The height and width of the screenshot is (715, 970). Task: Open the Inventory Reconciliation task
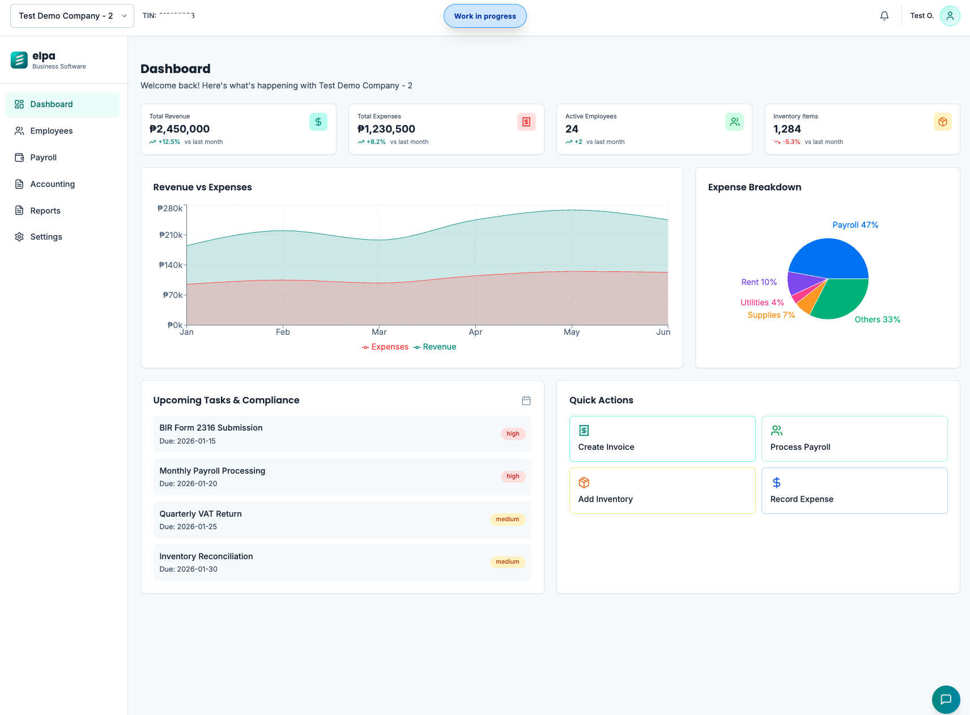342,563
